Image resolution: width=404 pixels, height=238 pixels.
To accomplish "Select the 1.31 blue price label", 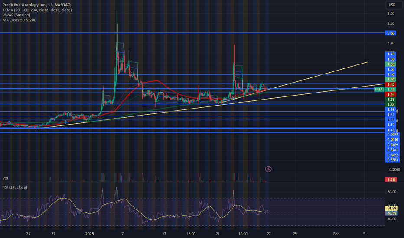I will pyautogui.click(x=391, y=115).
